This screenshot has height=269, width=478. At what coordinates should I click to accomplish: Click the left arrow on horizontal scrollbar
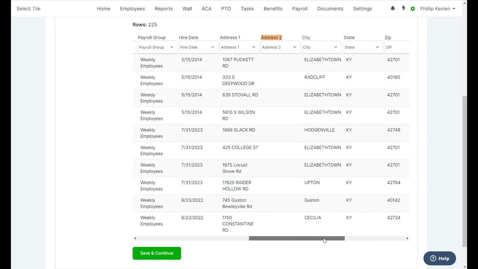click(x=135, y=238)
